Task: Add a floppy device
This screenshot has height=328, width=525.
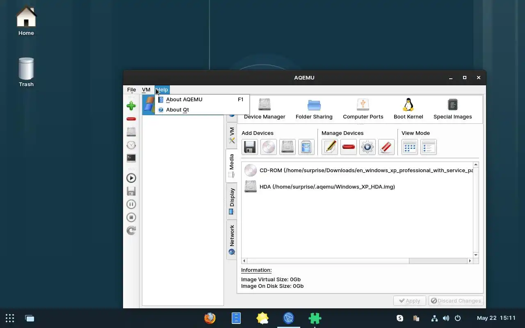Action: click(250, 147)
